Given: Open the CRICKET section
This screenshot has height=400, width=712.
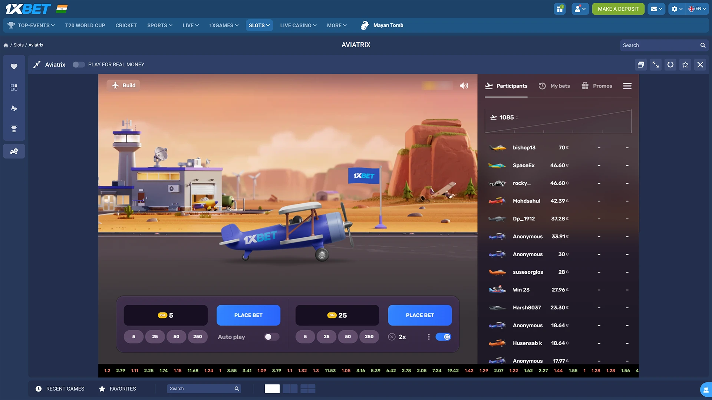Looking at the screenshot, I should [x=126, y=25].
